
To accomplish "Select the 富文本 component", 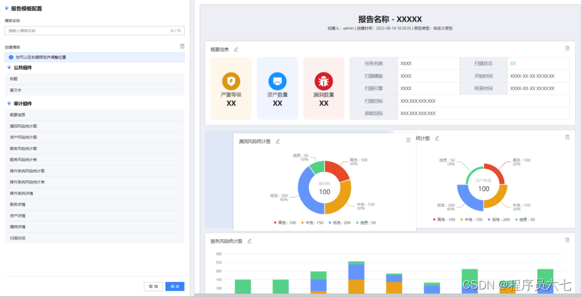I will click(95, 90).
